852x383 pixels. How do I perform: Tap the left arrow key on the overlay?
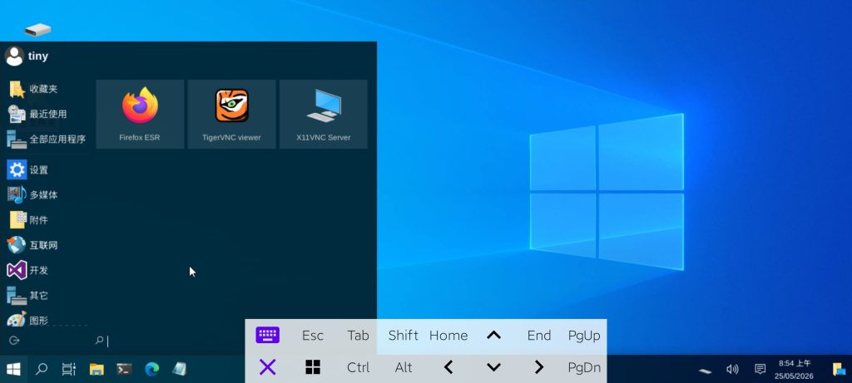[x=448, y=367]
